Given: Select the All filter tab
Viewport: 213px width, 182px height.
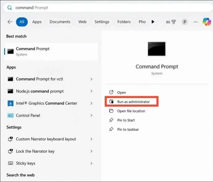Looking at the screenshot, I should tap(22, 22).
